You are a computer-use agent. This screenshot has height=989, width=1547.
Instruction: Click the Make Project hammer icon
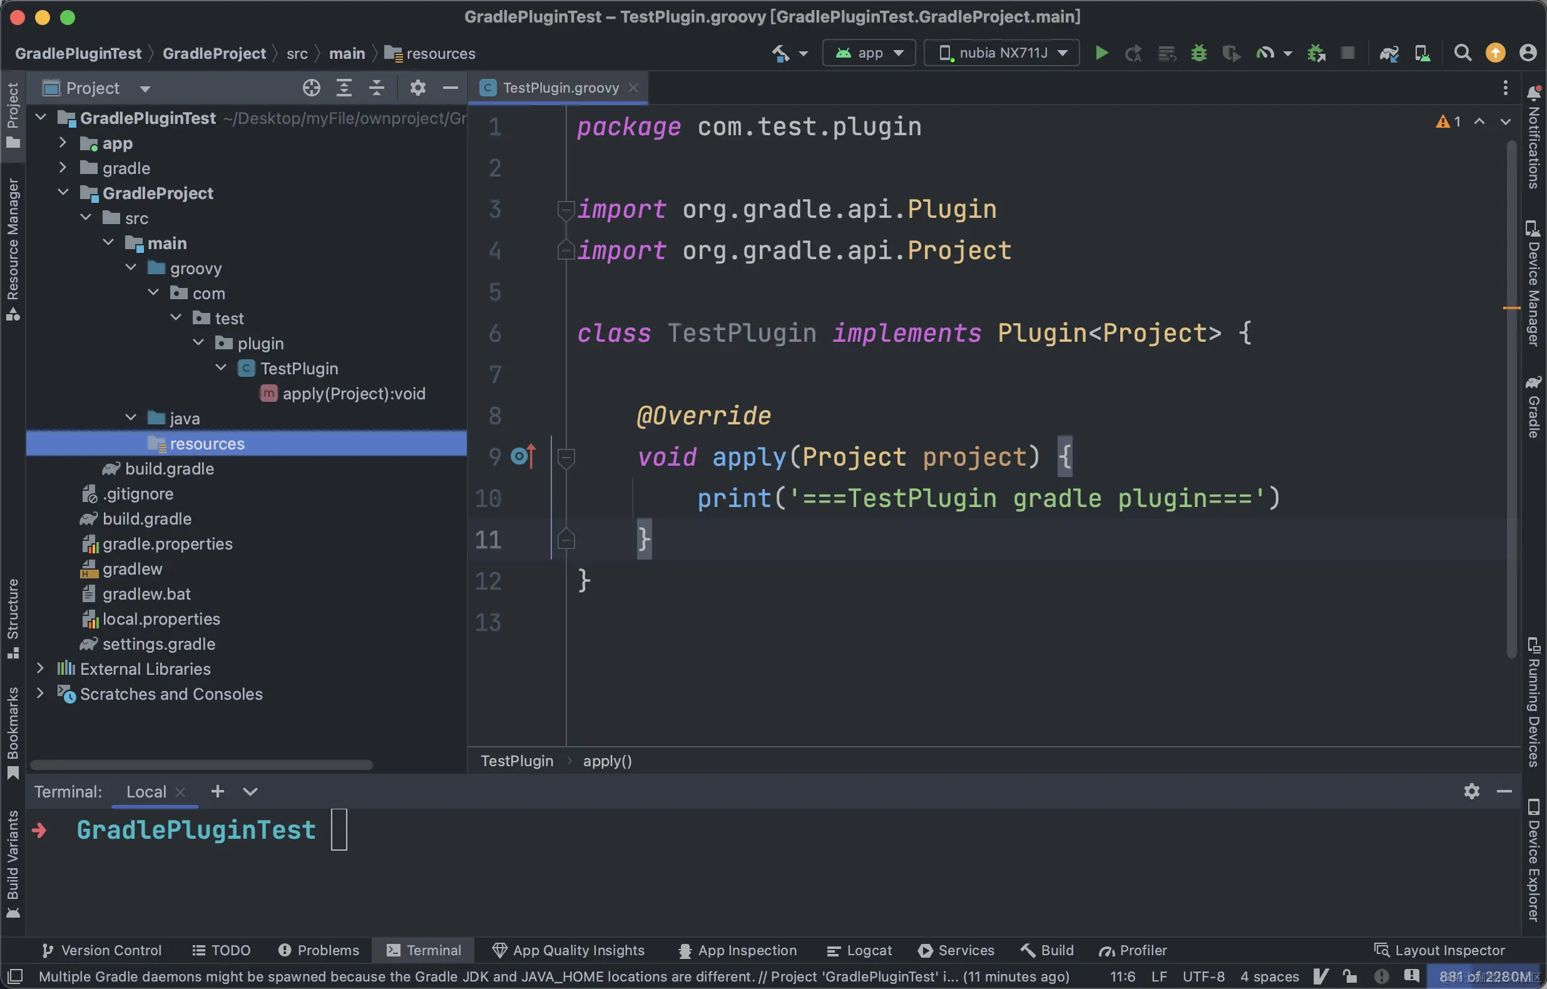(x=781, y=53)
